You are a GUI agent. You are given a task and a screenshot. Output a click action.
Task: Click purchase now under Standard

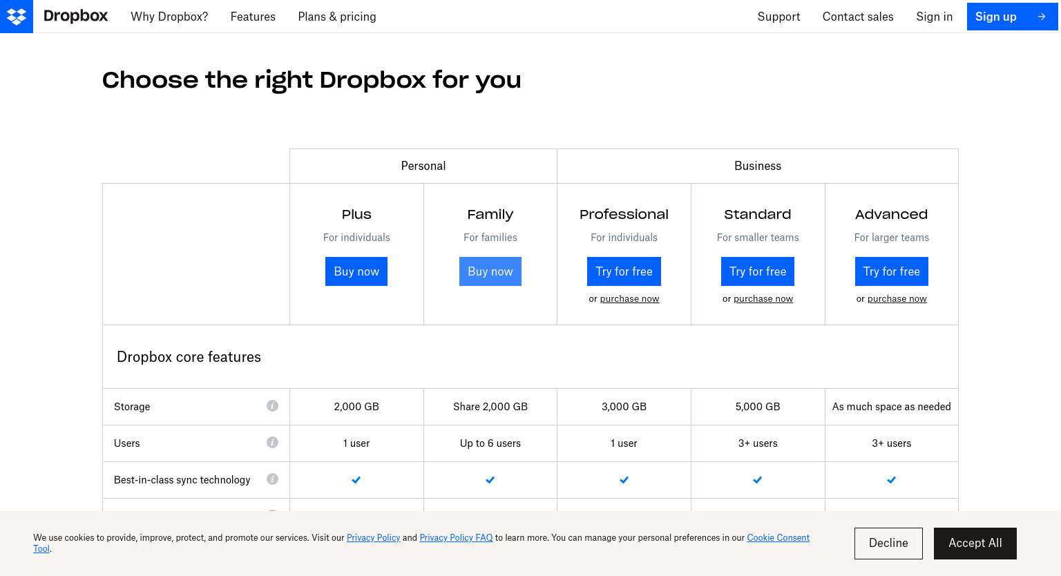coord(763,299)
